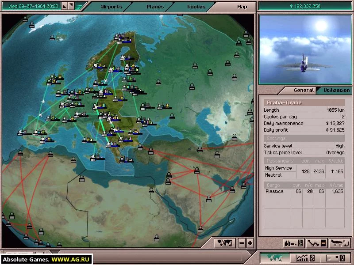Click current passengers value 428
This screenshot has height=265, width=354.
pyautogui.click(x=305, y=171)
